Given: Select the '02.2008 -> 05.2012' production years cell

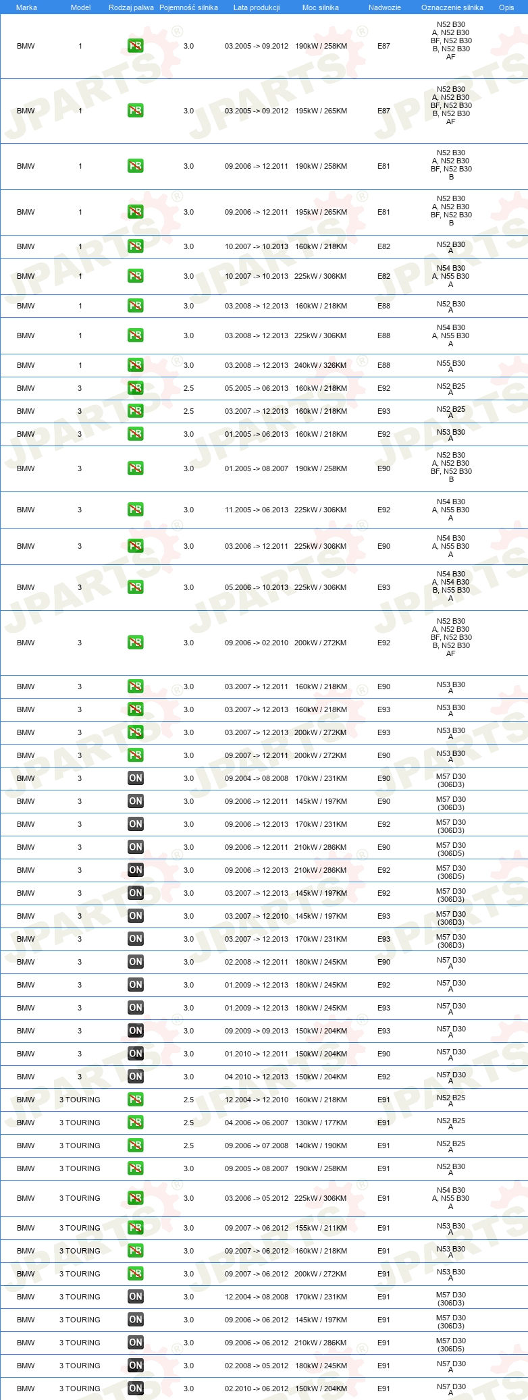Looking at the screenshot, I should click(x=257, y=1366).
